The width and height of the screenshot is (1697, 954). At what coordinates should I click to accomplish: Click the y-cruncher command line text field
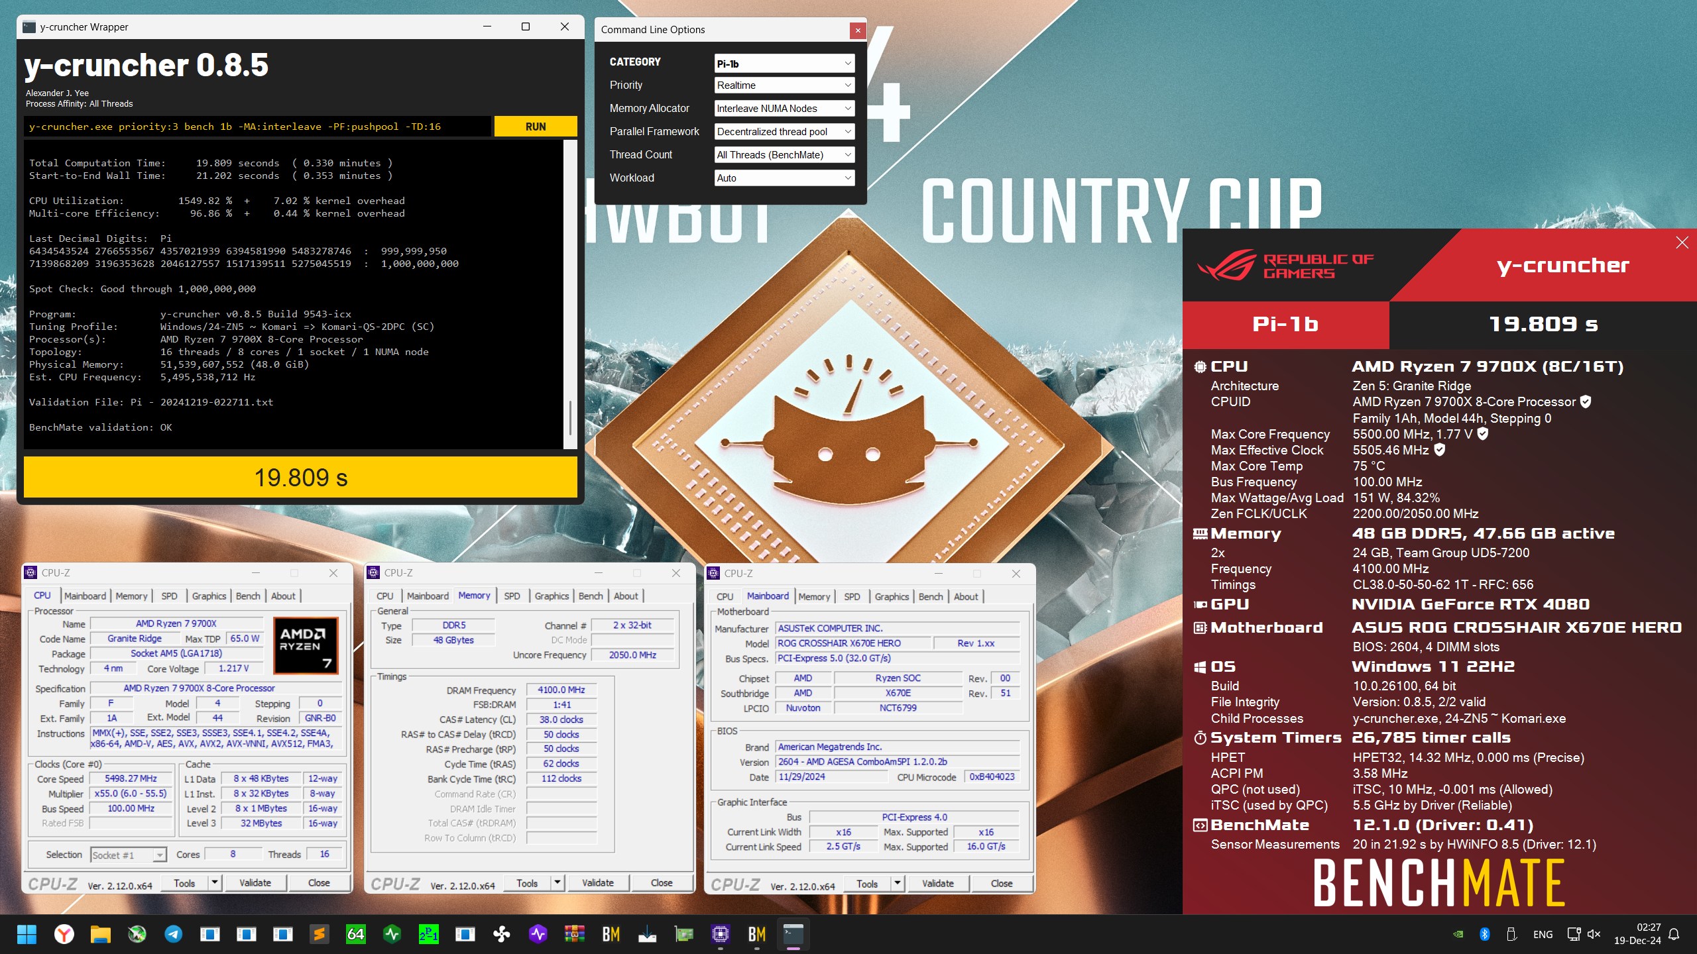pos(257,127)
